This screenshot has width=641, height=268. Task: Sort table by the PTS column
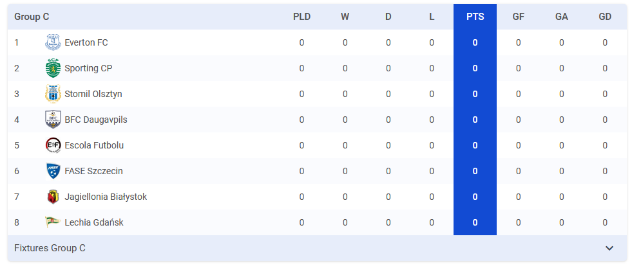[475, 17]
